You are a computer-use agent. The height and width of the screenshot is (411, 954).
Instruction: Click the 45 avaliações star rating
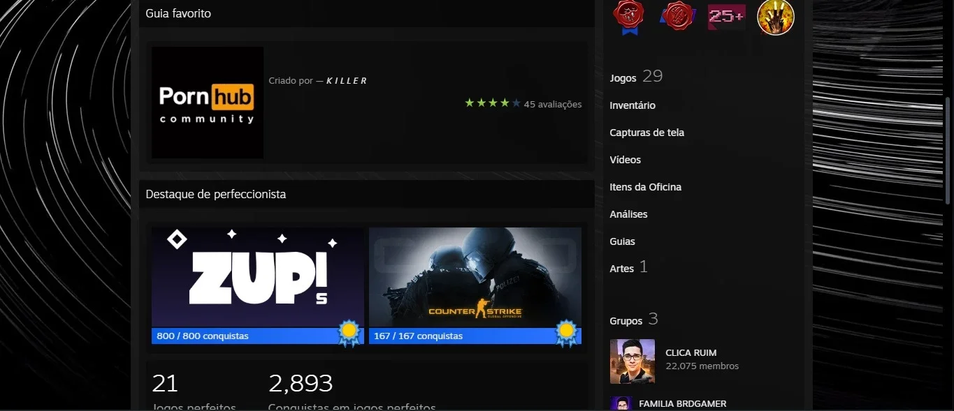pos(523,104)
